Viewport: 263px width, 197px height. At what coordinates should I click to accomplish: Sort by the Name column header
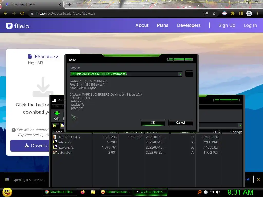point(58,132)
